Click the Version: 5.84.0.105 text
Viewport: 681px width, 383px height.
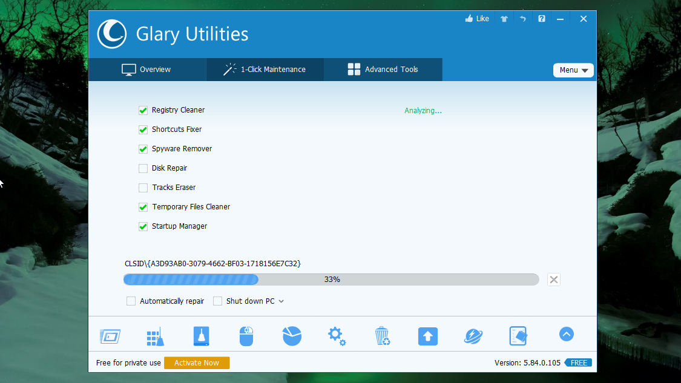[527, 362]
